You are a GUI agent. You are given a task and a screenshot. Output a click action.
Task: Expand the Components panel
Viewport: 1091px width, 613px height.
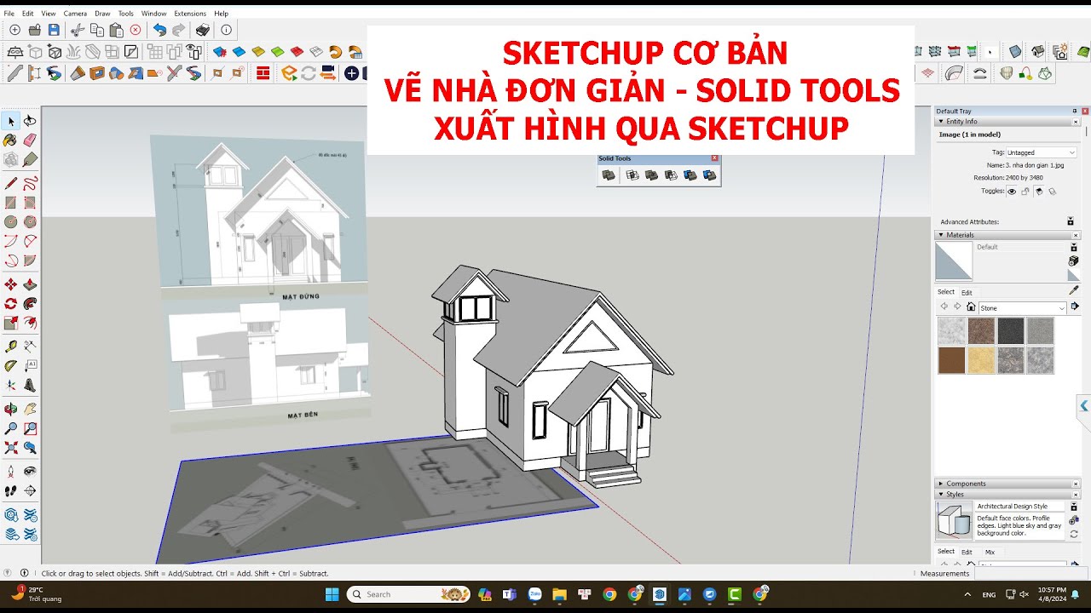(941, 484)
